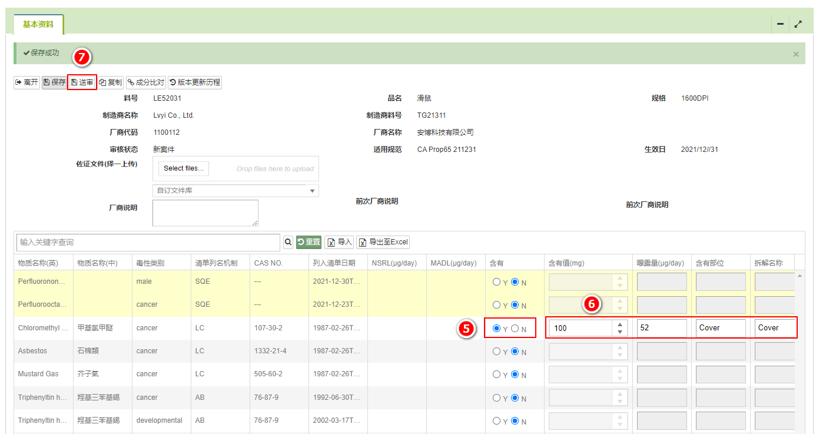Open 成分比对 comparison

point(146,82)
